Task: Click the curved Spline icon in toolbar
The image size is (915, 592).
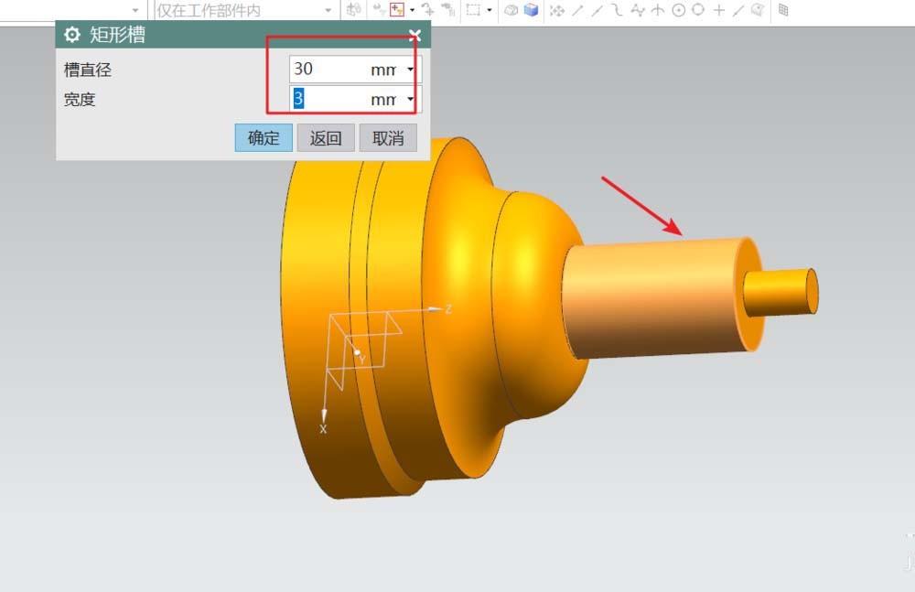Action: tap(618, 10)
